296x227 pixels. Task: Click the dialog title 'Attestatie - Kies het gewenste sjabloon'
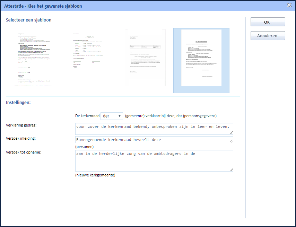coord(43,6)
